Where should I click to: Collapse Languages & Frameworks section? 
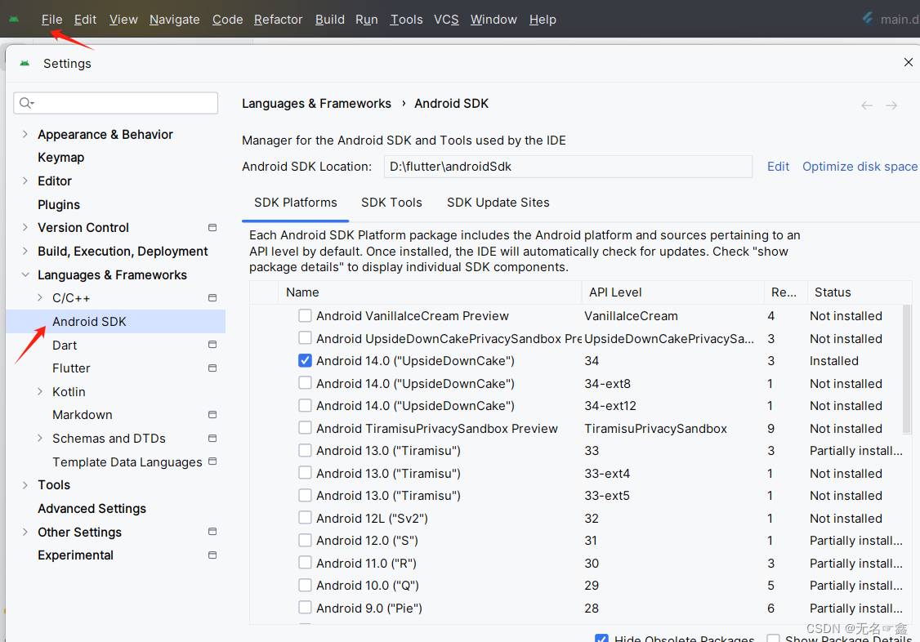(25, 274)
